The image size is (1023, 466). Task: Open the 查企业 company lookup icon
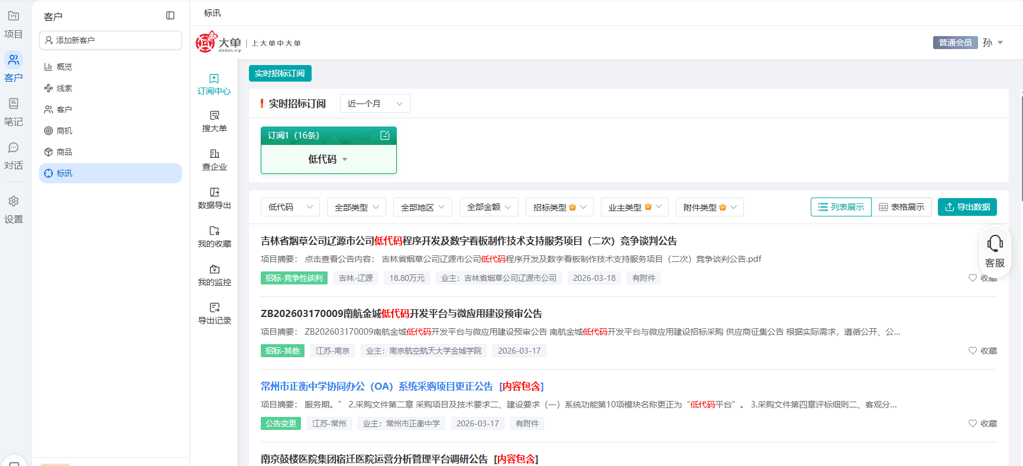click(214, 154)
